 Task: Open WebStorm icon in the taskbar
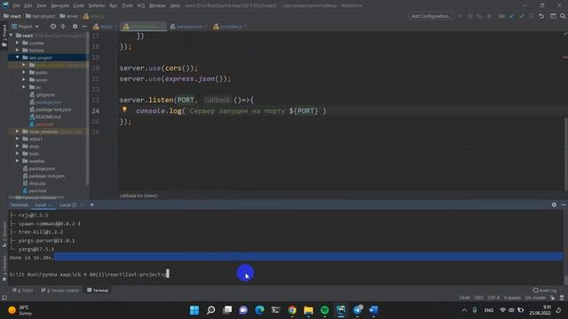tap(341, 310)
